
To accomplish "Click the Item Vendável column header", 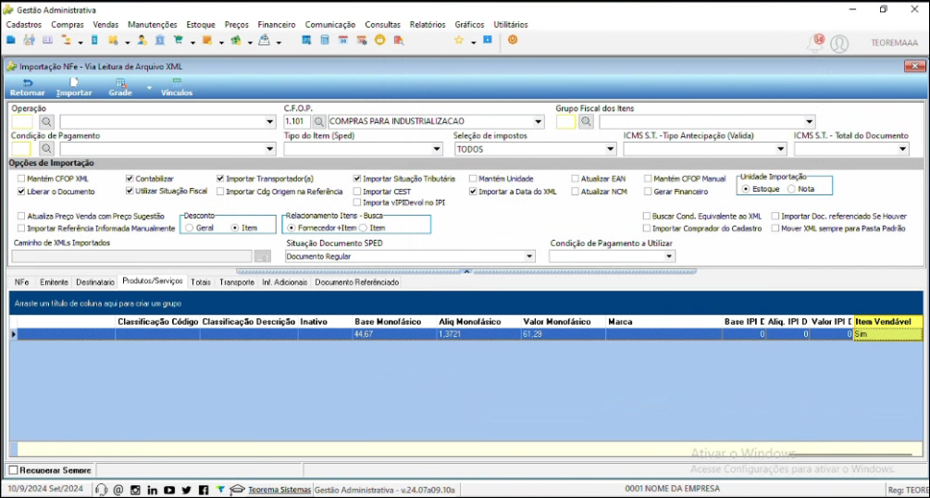I will [x=887, y=321].
